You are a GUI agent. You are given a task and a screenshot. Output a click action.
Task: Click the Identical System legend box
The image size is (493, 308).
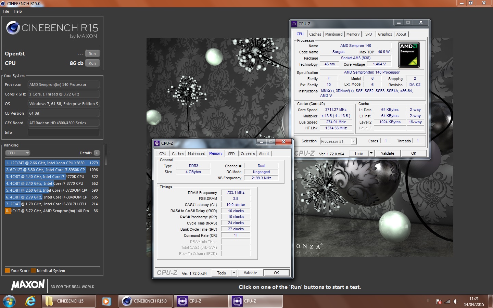(x=33, y=271)
